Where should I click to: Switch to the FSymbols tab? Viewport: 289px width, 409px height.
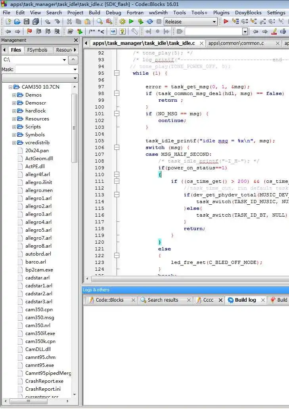(37, 50)
